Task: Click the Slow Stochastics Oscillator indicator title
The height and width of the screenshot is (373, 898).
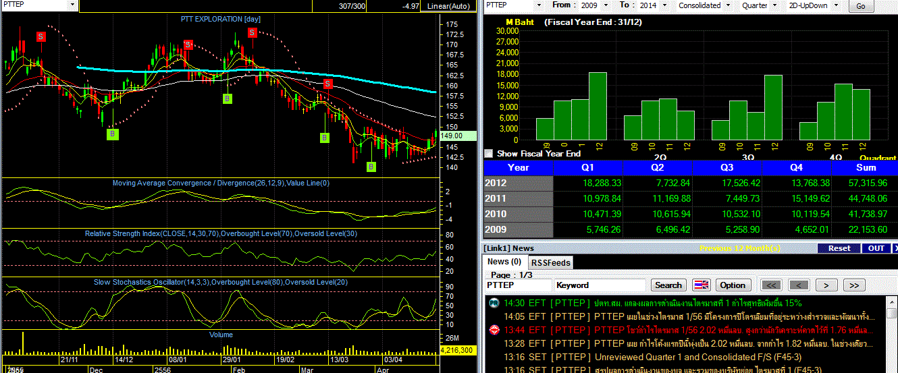Action: (x=220, y=281)
